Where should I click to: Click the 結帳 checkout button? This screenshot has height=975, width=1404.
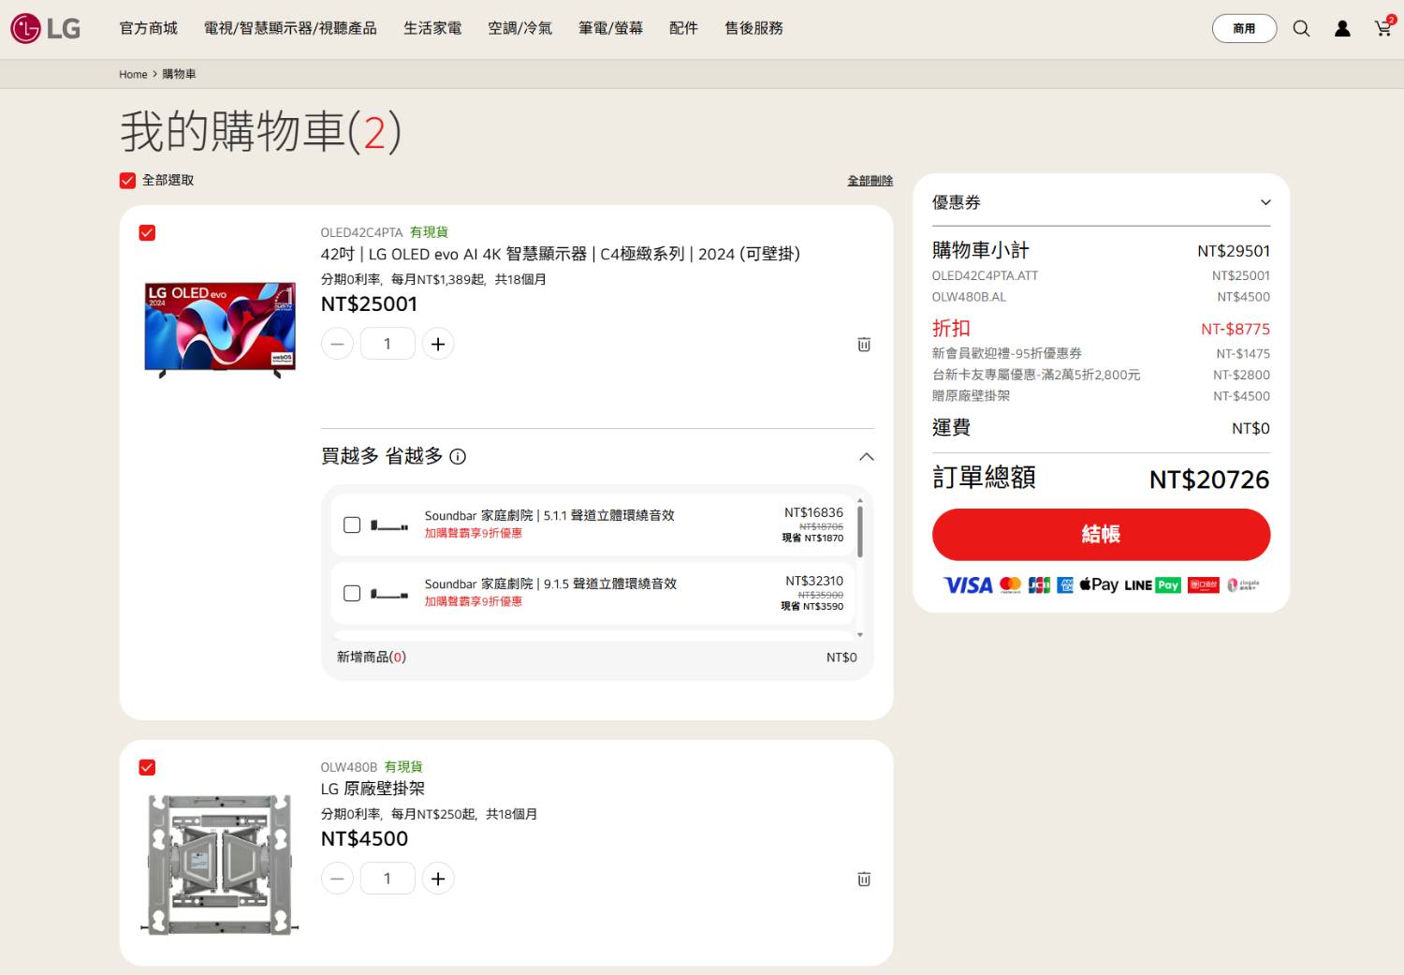pyautogui.click(x=1101, y=534)
